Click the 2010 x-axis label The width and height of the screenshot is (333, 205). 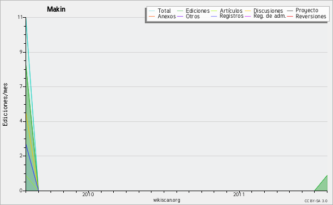88,194
